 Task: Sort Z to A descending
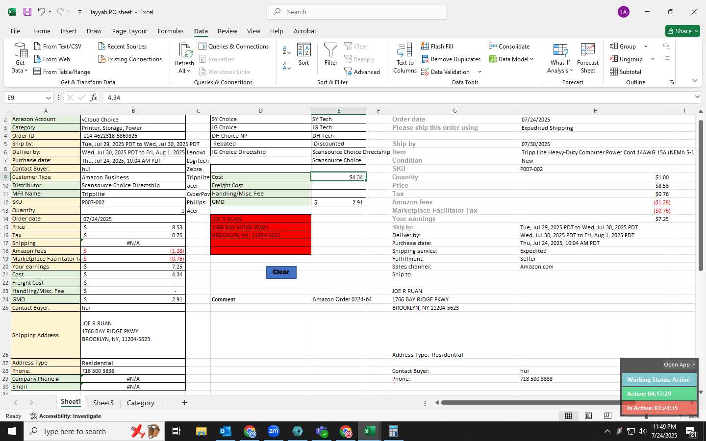pyautogui.click(x=287, y=65)
